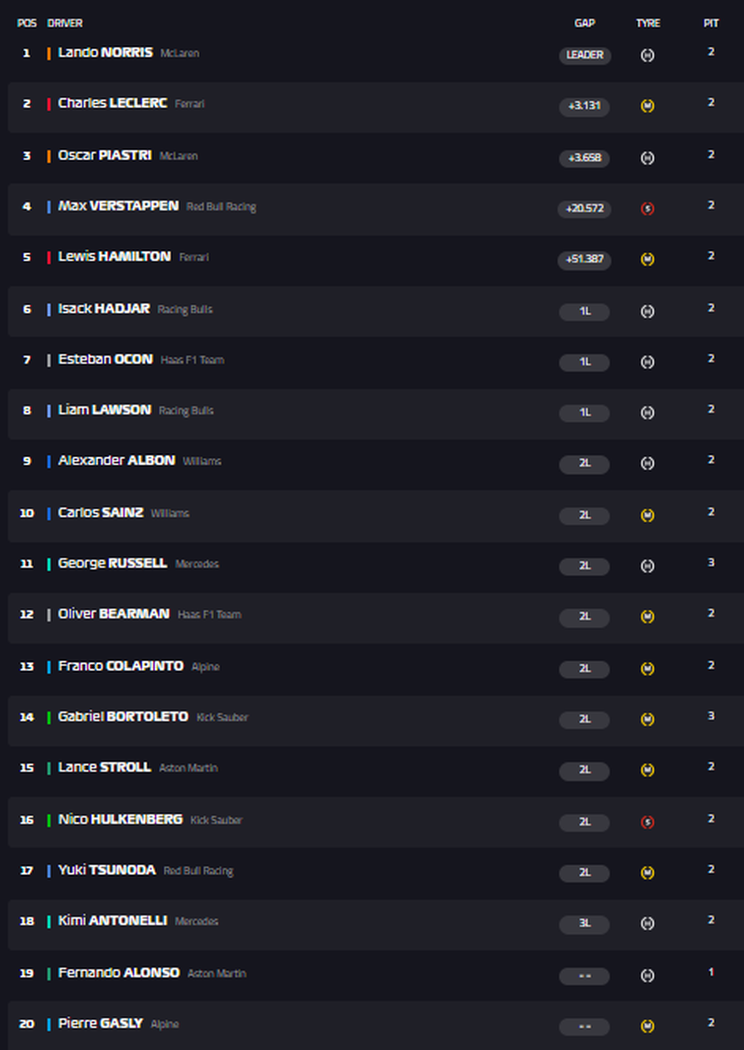Click Fernando Alonso's hard tyre icon
The height and width of the screenshot is (1050, 744).
pyautogui.click(x=647, y=976)
